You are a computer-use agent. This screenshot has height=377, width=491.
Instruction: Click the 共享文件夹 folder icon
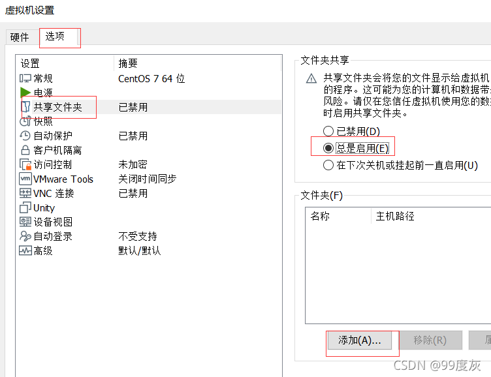(x=25, y=107)
